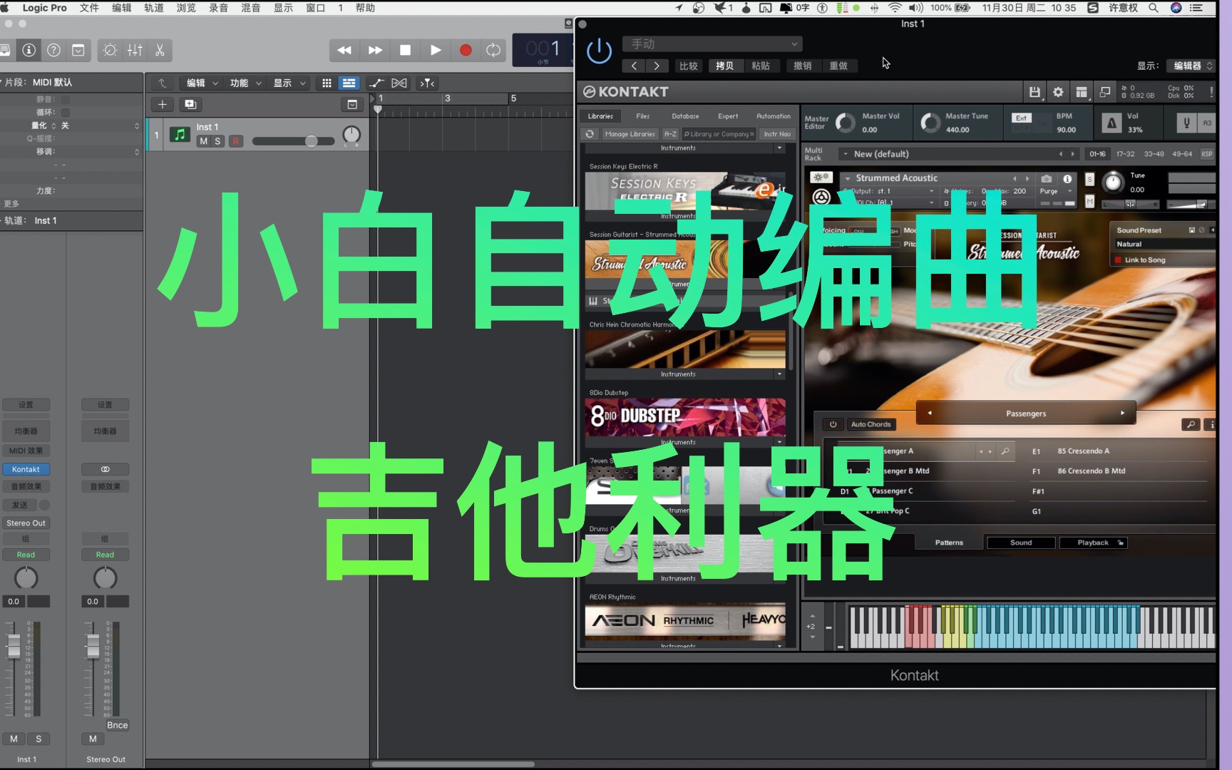Open the 编辑器 view dropdown
The width and height of the screenshot is (1232, 770).
(x=1191, y=66)
